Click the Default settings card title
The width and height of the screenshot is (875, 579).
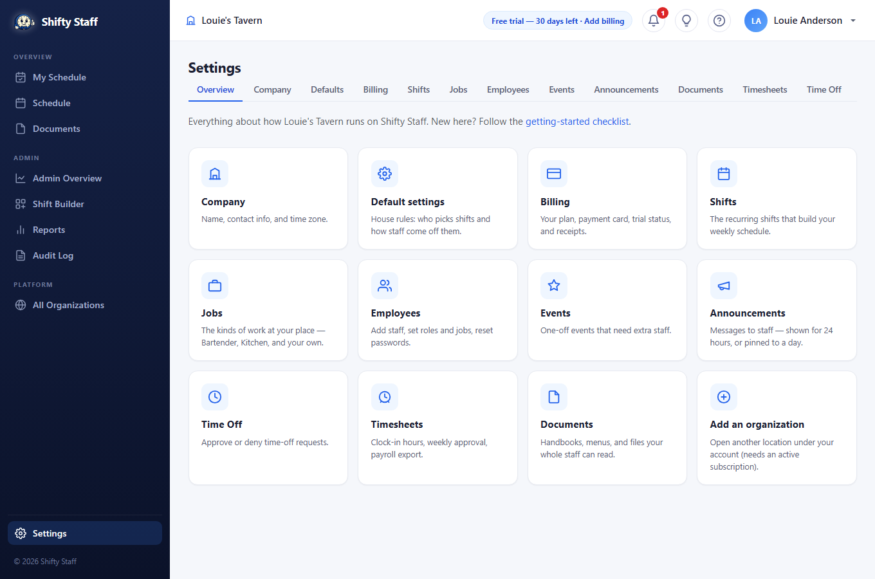tap(408, 202)
